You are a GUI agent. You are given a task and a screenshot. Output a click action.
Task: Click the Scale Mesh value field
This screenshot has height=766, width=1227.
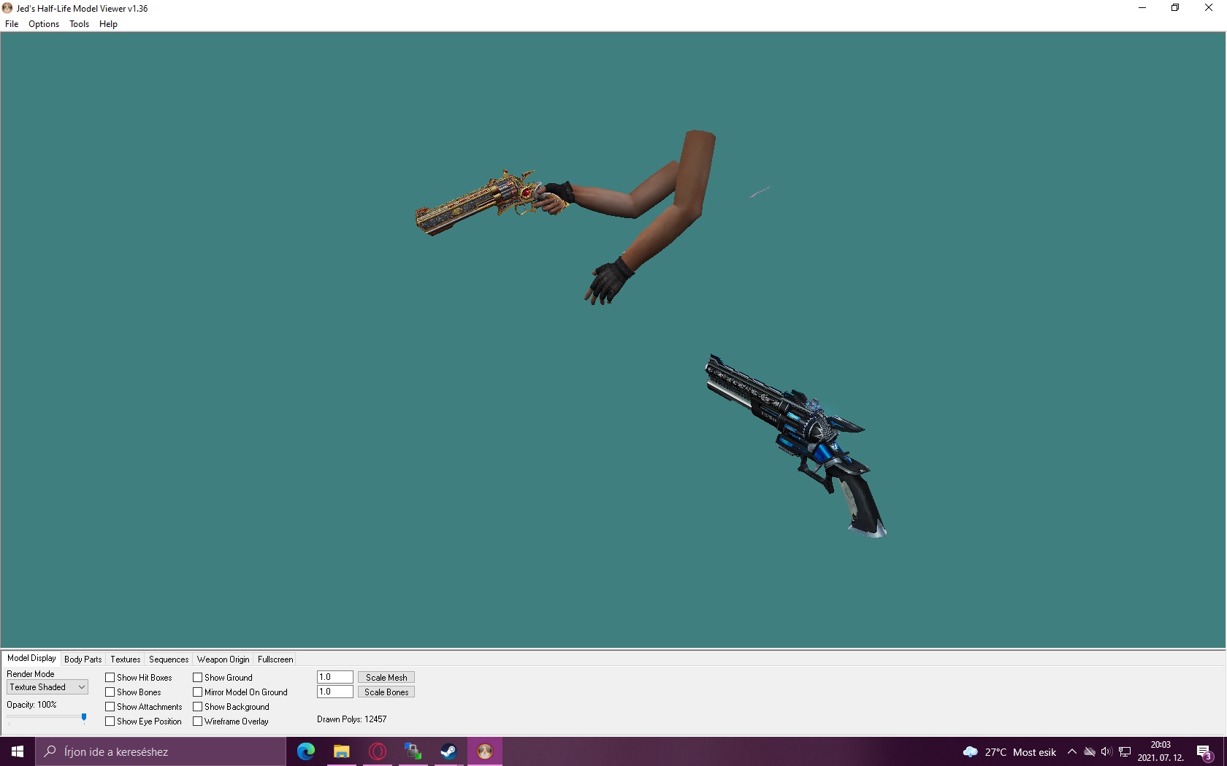[x=335, y=677]
